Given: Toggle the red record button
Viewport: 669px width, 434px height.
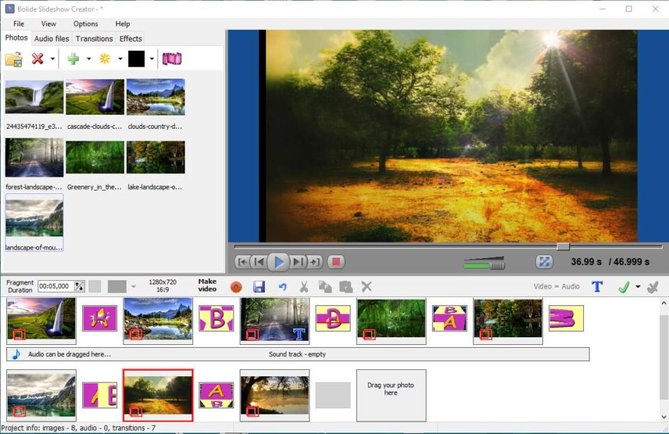Looking at the screenshot, I should click(236, 286).
